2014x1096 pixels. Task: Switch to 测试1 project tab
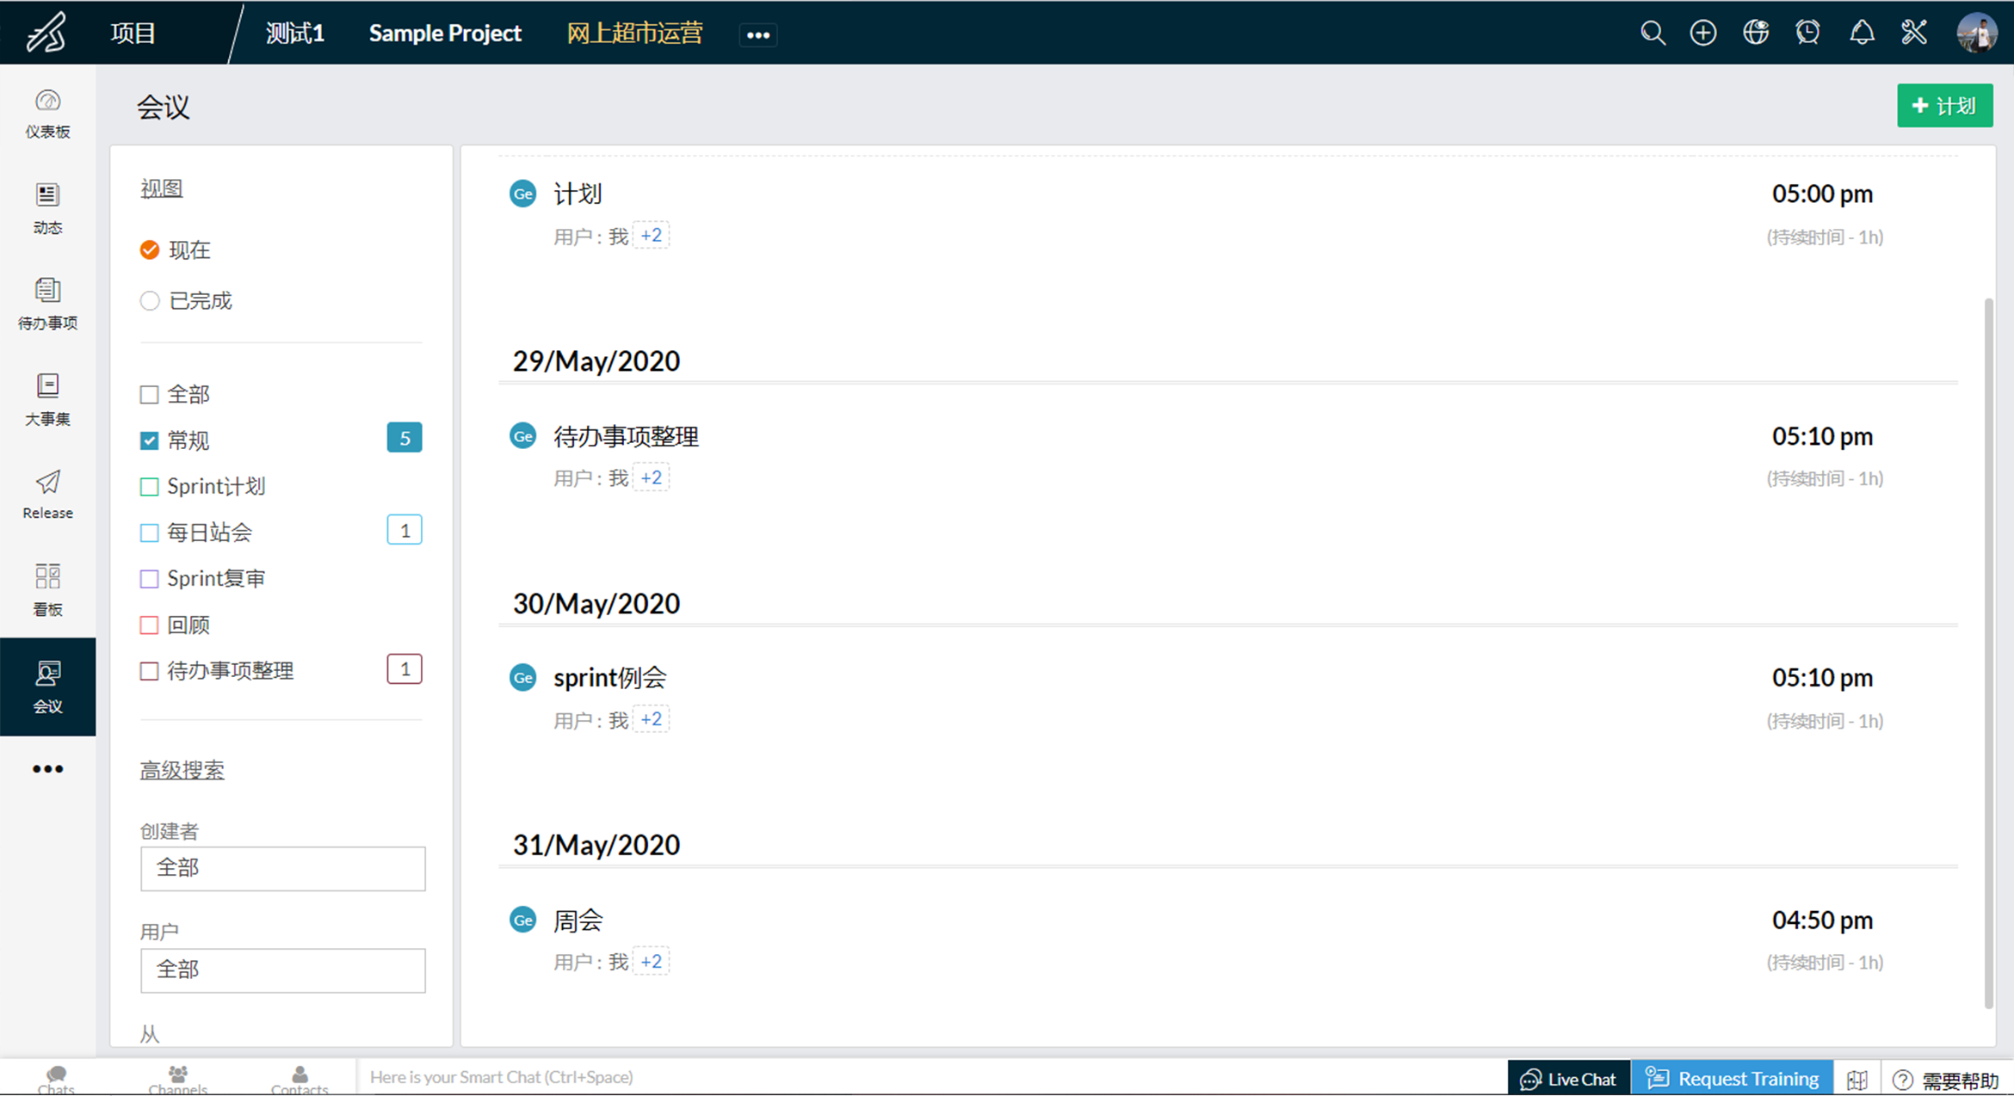(x=294, y=34)
